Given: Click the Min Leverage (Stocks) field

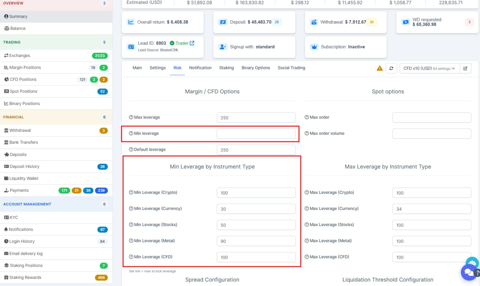Looking at the screenshot, I should pos(256,225).
